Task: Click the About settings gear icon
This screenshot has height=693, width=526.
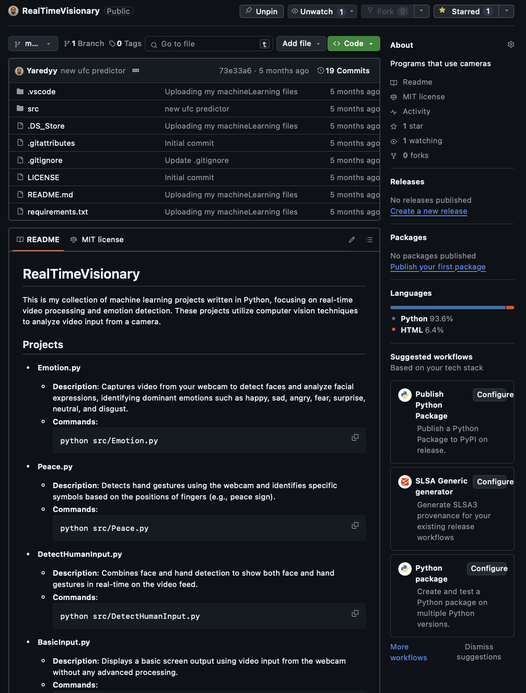Action: (x=511, y=44)
